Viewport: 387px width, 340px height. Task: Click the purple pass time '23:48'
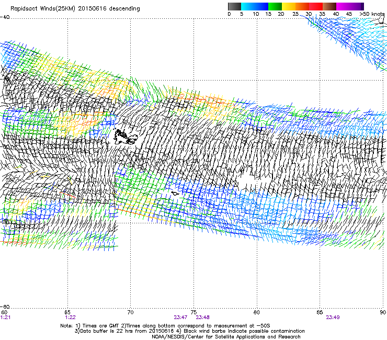(202, 318)
